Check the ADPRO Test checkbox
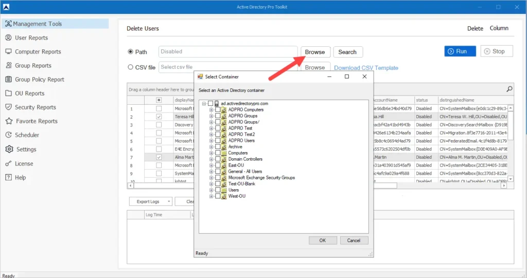This screenshot has width=527, height=278. (218, 128)
